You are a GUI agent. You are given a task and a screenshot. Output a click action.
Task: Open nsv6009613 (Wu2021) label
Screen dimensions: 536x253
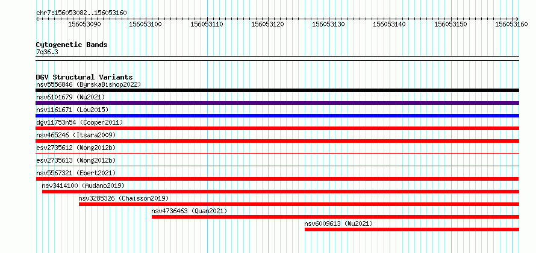338,223
